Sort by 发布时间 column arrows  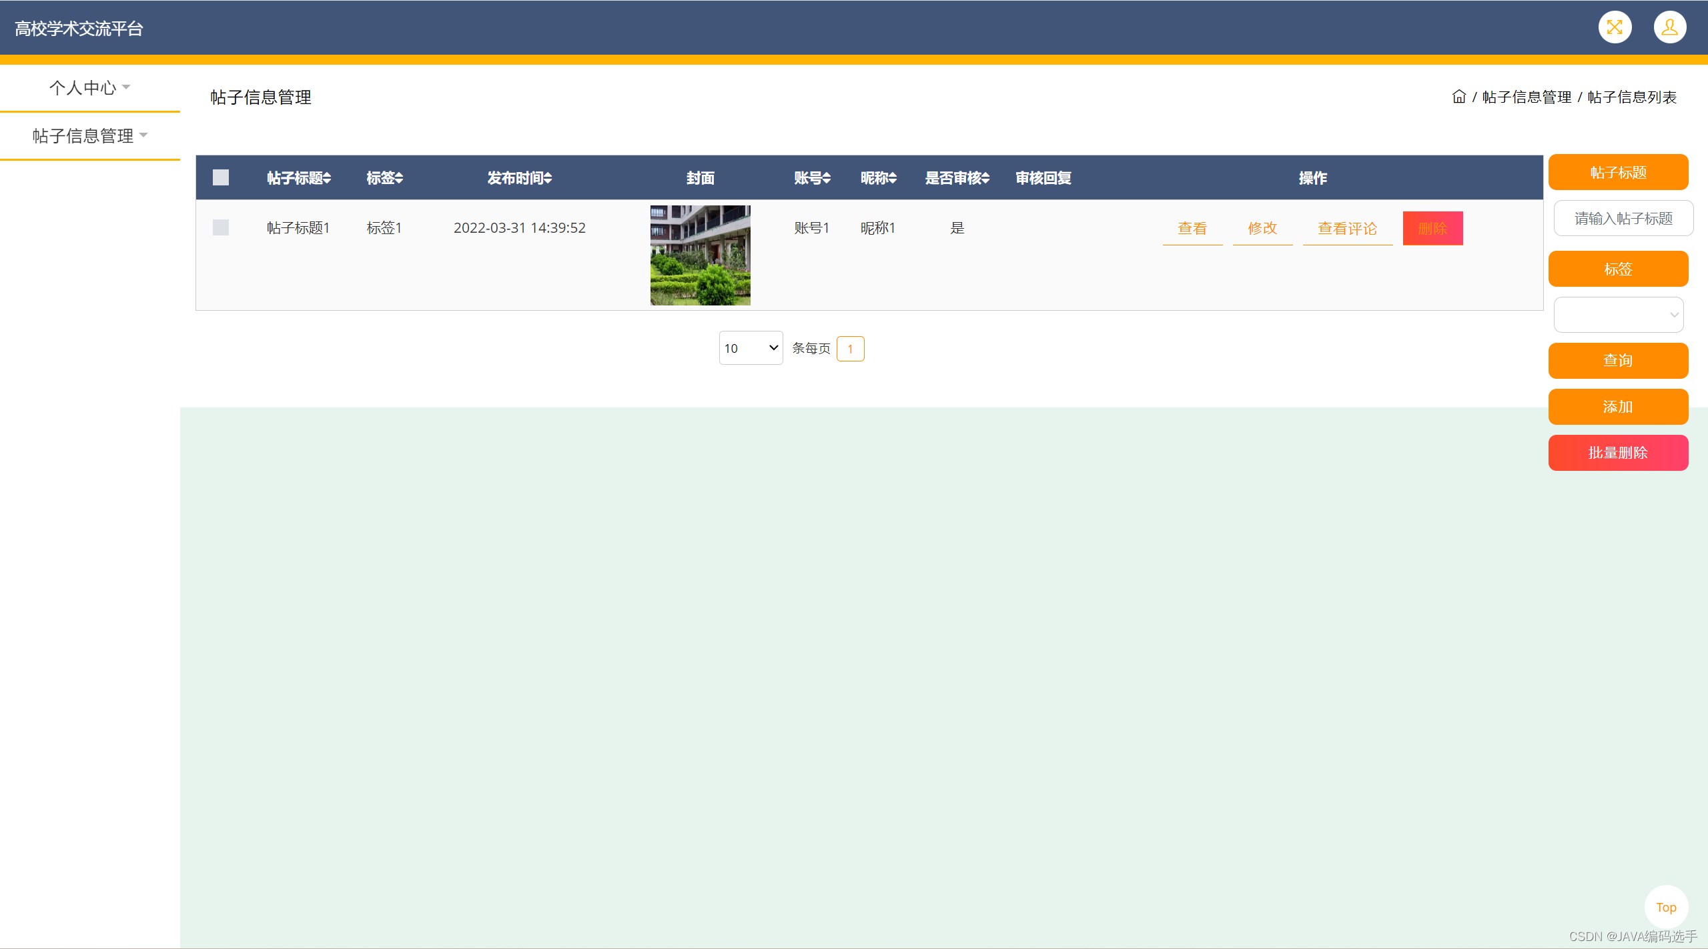tap(548, 178)
